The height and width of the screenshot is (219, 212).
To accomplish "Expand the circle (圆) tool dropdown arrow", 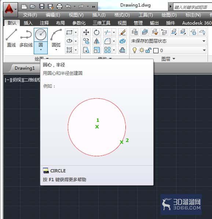I will [41, 50].
